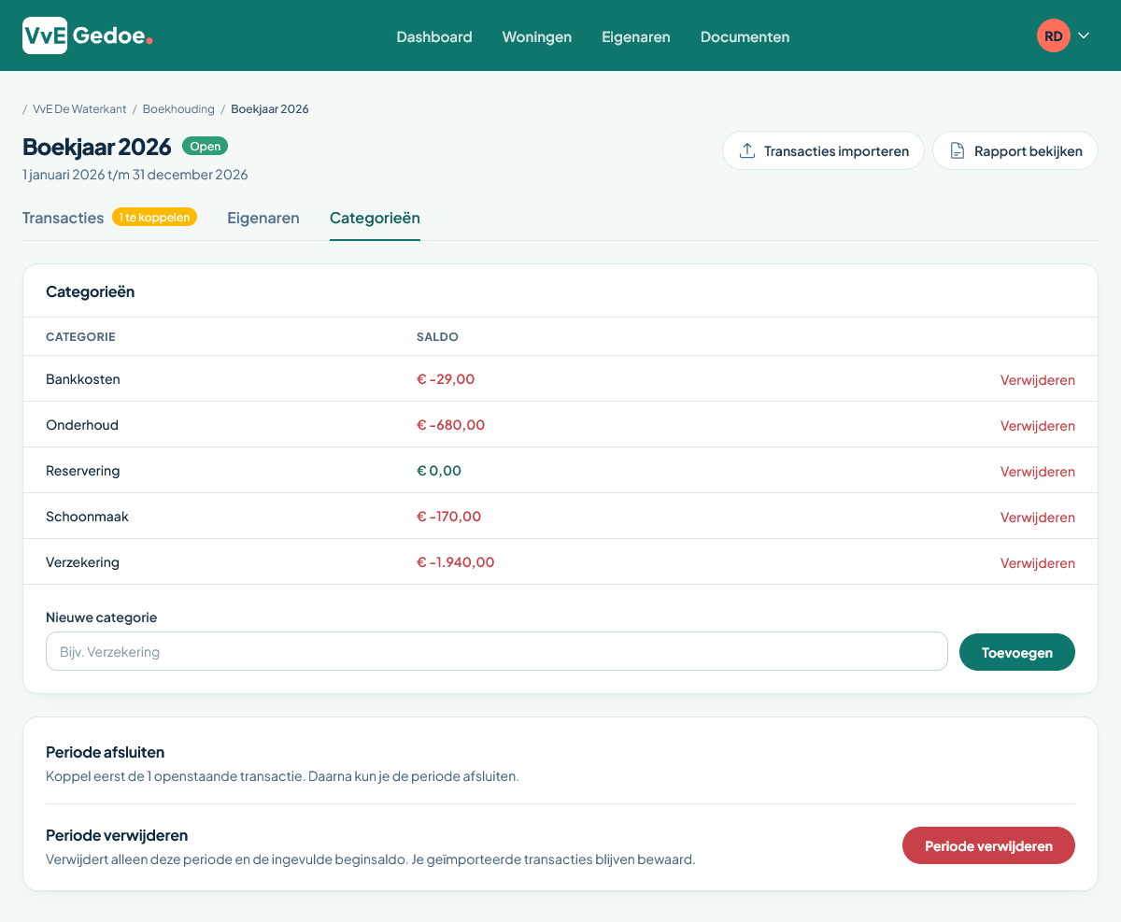Viewport: 1121px width, 922px height.
Task: Remove the Onderhoud category
Action: [x=1038, y=426]
